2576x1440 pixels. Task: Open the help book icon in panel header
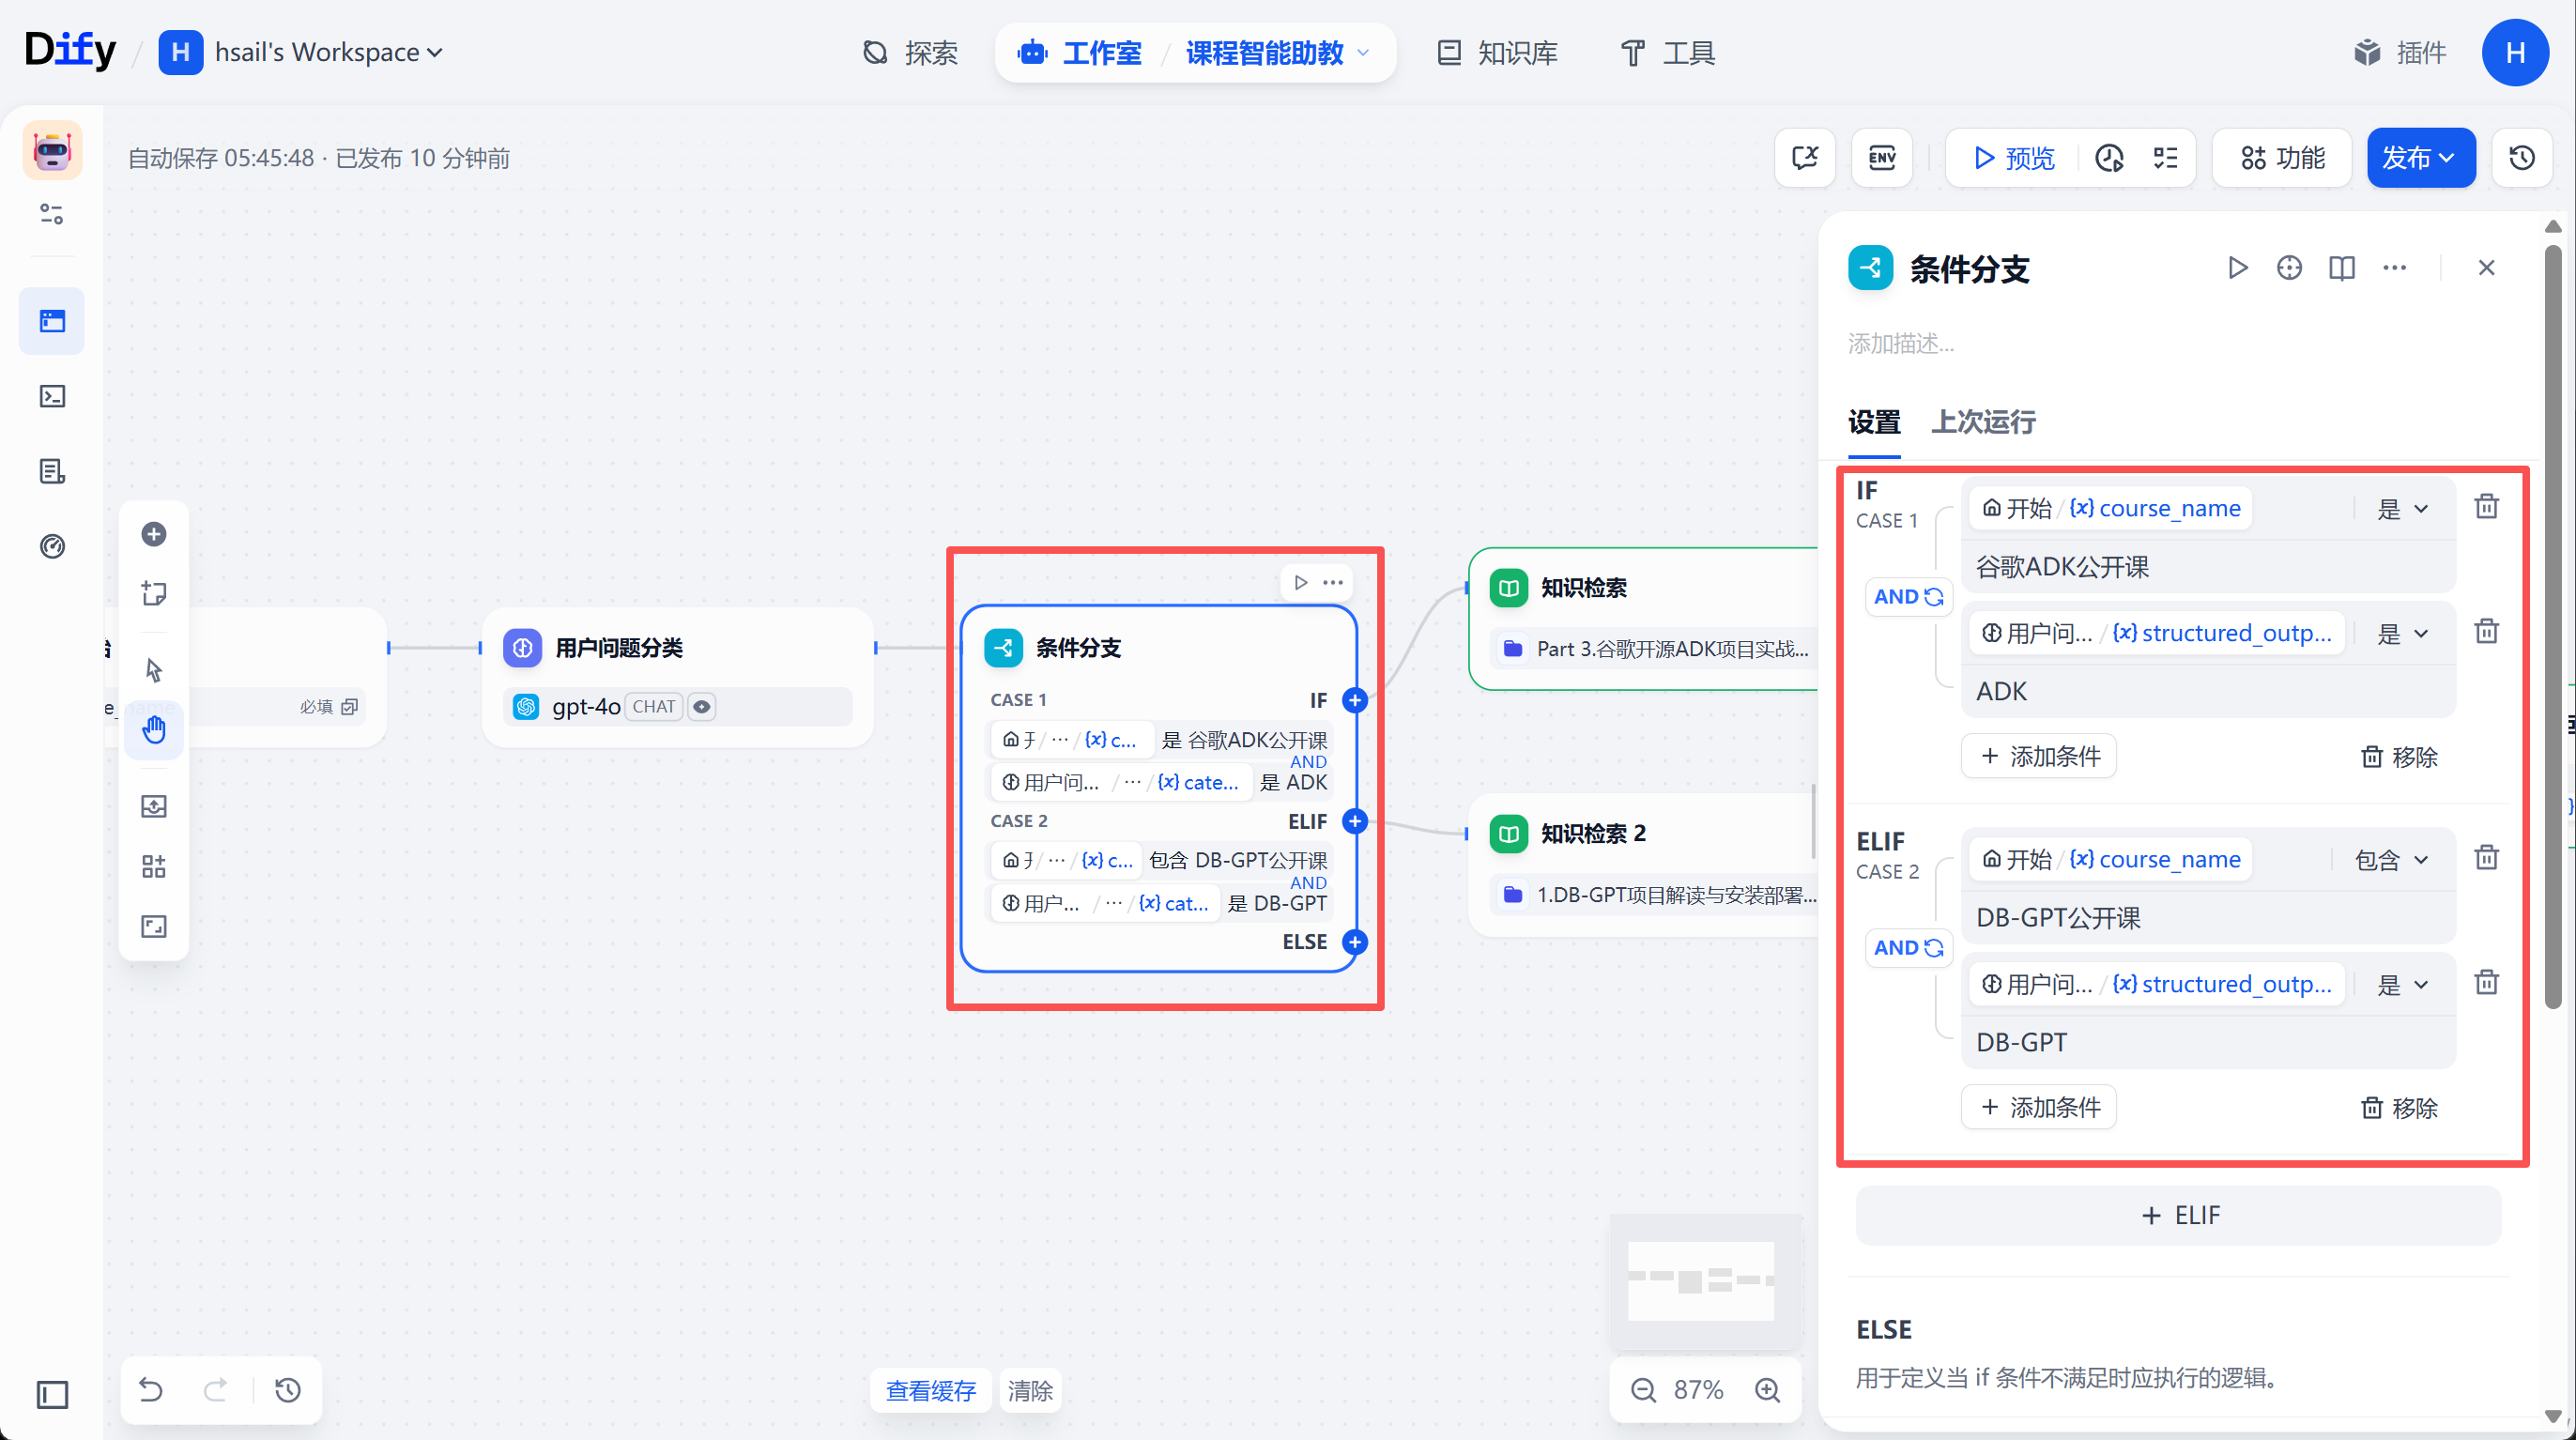[2342, 268]
